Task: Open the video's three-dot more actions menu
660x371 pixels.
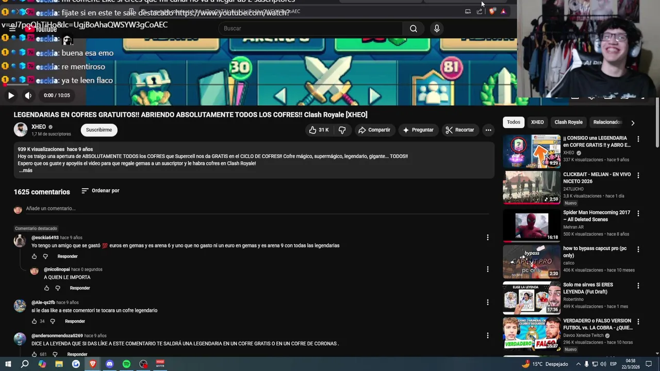Action: point(488,130)
